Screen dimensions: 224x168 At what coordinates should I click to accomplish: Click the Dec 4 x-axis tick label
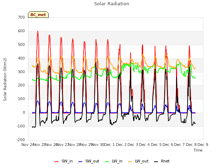(x=145, y=145)
